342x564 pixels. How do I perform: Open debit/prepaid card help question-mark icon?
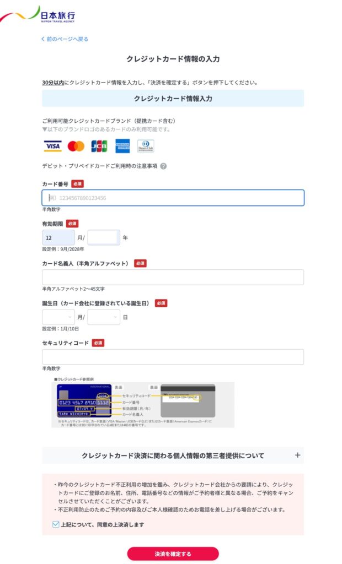(x=163, y=166)
